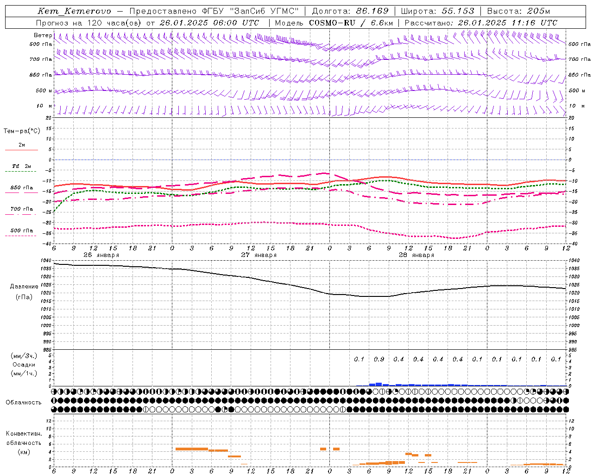Click the dotted pink legend line under 500 гПа

[21, 236]
